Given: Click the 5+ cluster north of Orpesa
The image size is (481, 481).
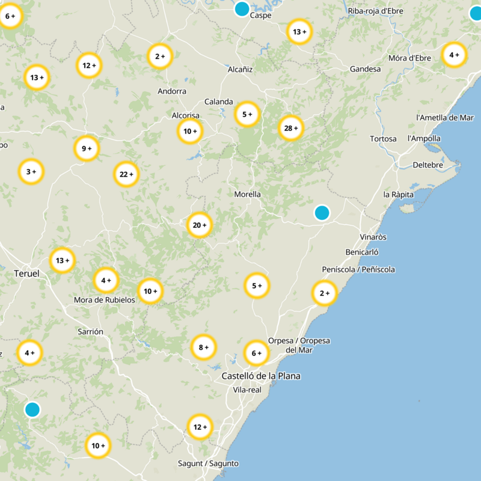Looking at the screenshot, I should click(x=257, y=286).
